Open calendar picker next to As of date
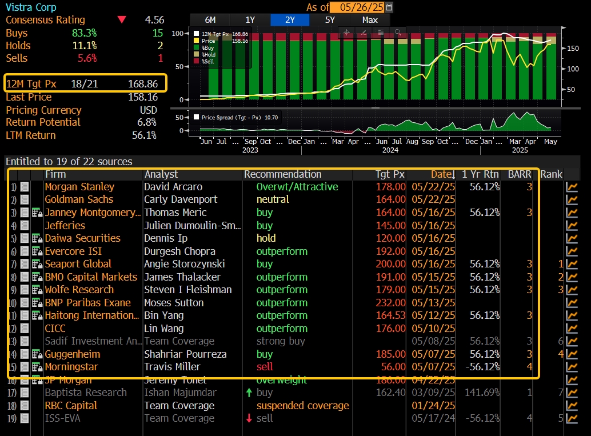 [389, 7]
